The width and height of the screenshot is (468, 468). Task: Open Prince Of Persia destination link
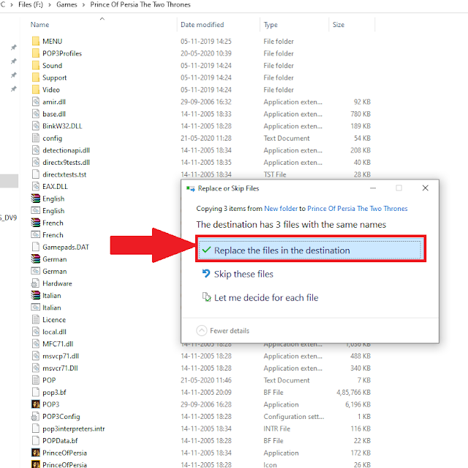tap(358, 209)
